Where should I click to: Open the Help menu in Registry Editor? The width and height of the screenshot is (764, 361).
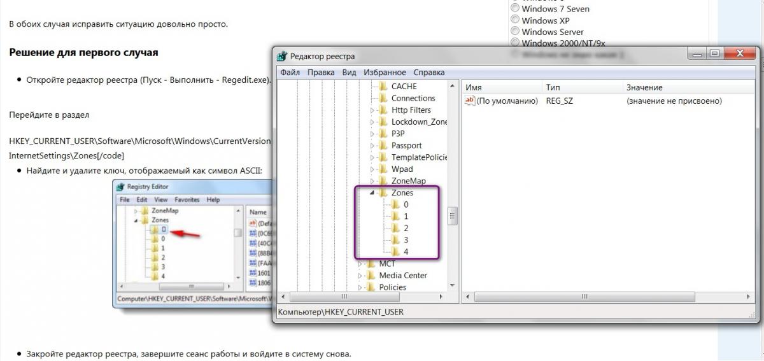coord(213,199)
